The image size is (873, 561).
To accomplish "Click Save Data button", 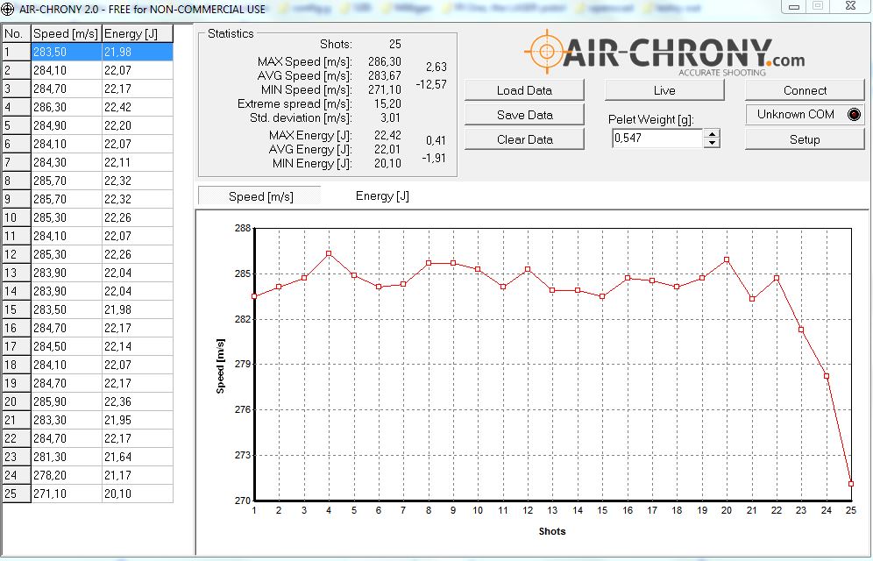I will (x=524, y=115).
